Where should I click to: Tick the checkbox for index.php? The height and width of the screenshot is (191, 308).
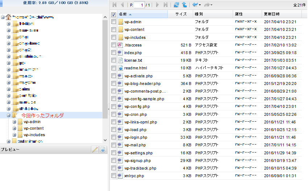click(x=114, y=53)
